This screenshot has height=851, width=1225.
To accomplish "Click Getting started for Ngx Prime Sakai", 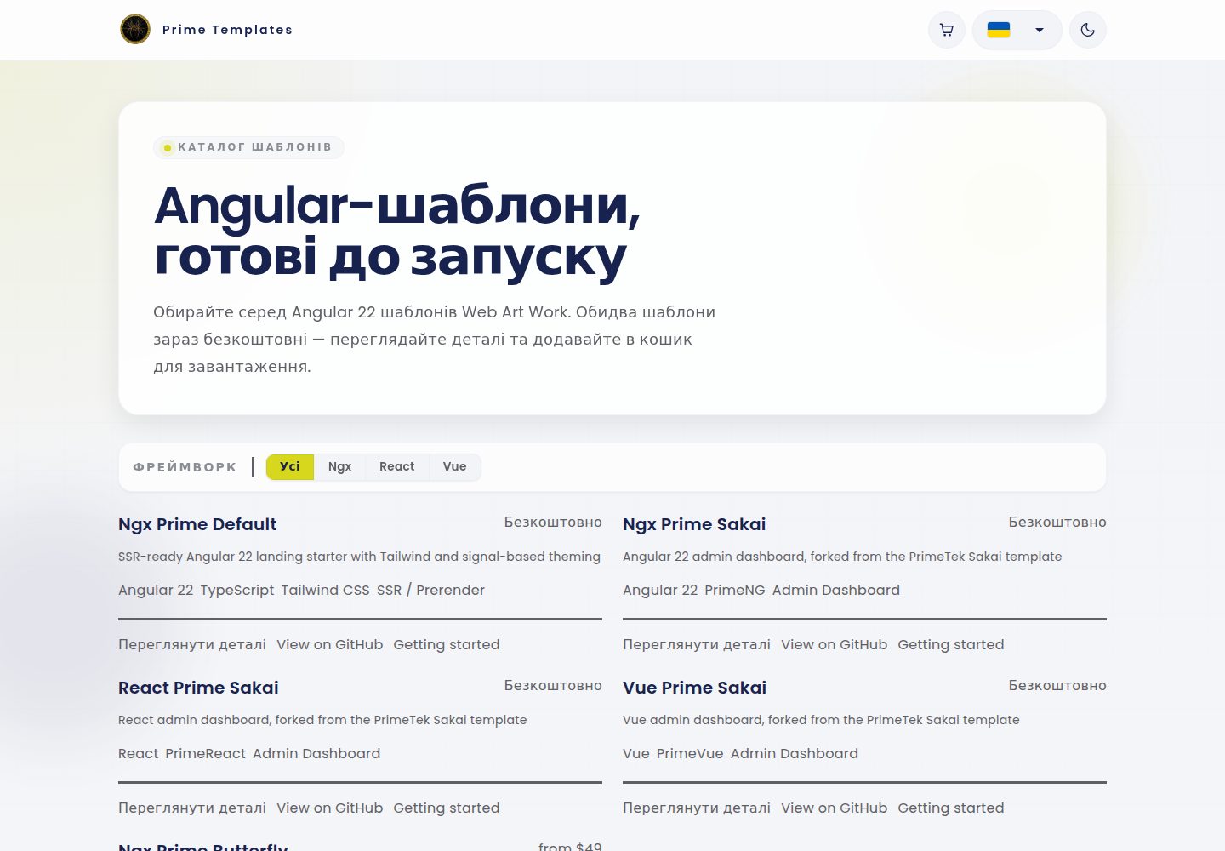I will [x=951, y=644].
